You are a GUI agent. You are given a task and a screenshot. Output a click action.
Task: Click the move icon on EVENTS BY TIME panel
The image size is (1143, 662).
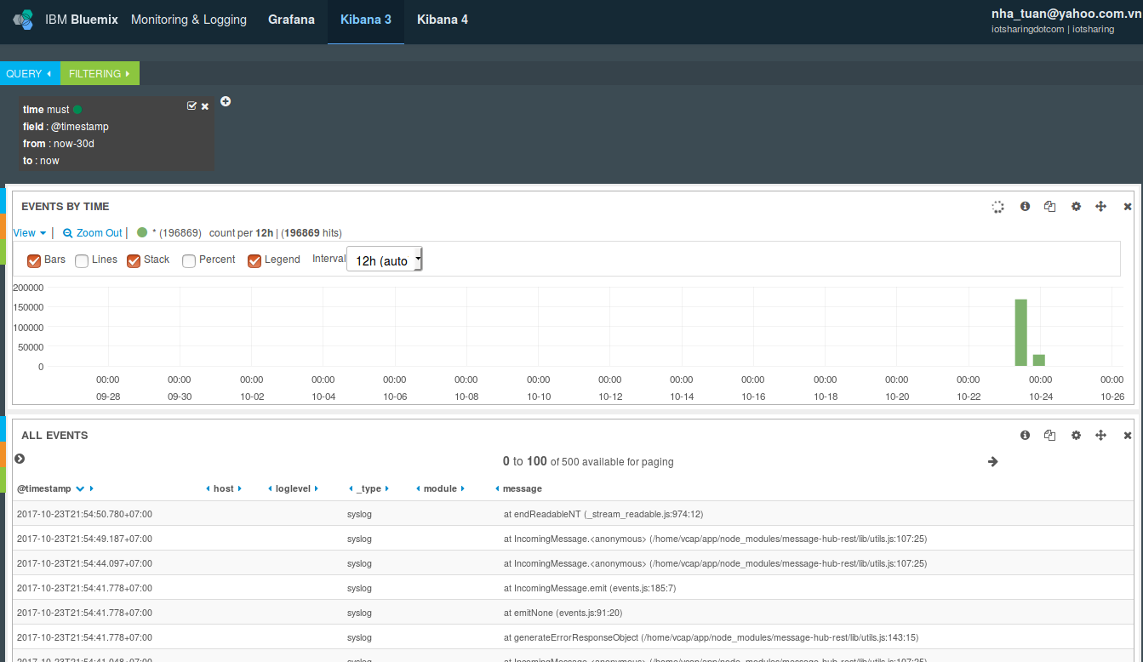(x=1101, y=206)
